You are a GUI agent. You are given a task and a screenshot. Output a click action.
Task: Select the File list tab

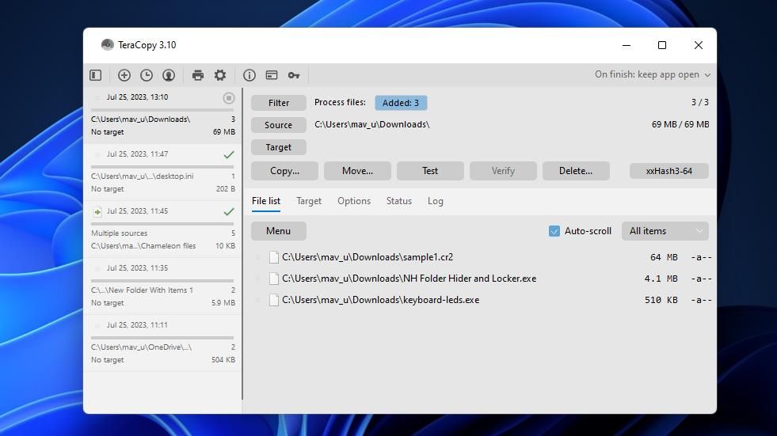[x=266, y=201]
